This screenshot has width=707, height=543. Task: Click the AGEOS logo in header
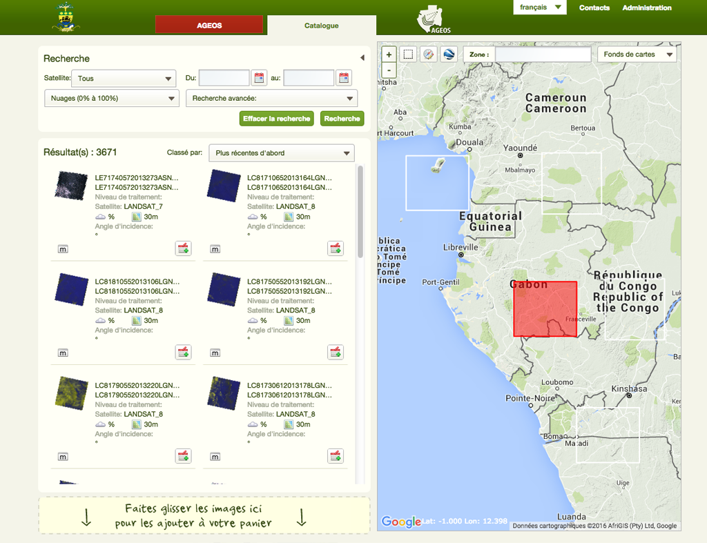point(434,19)
